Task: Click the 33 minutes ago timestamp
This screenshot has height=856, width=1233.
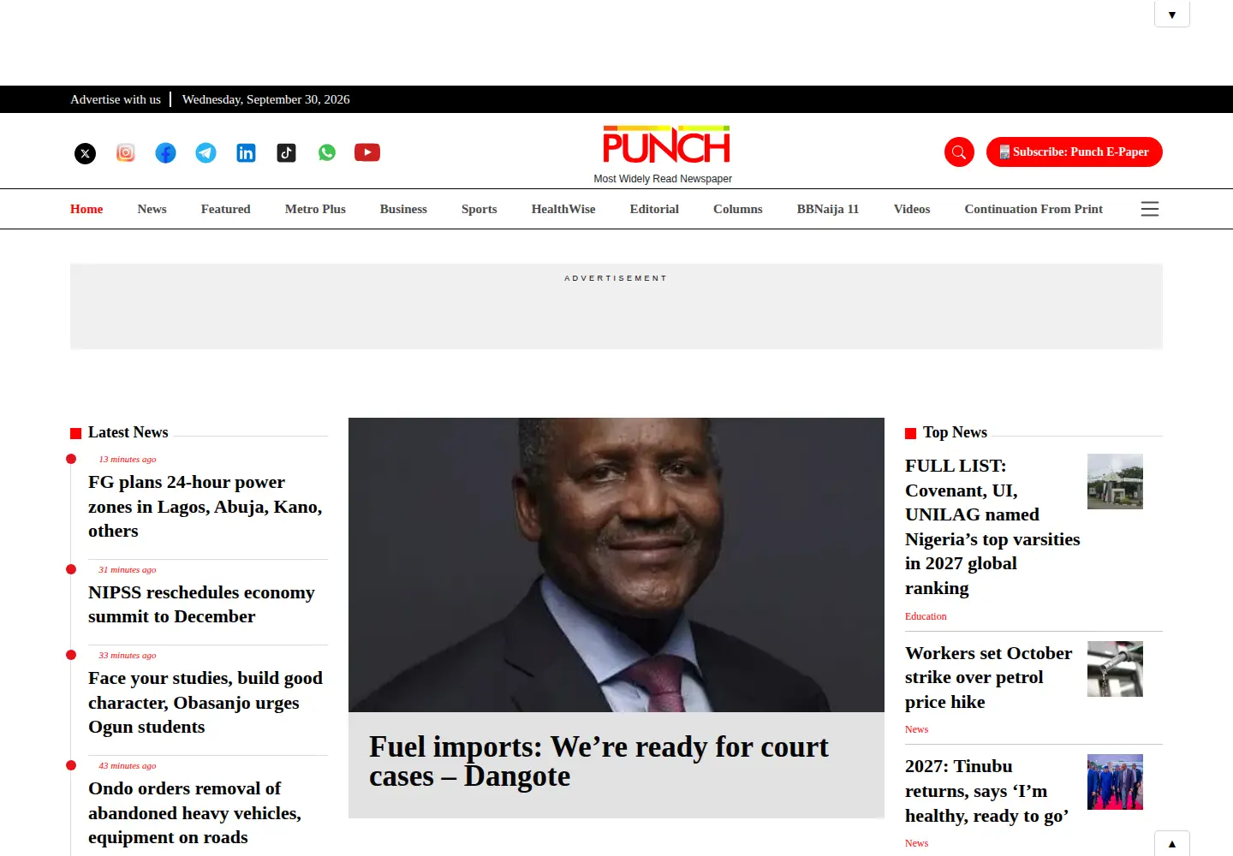Action: pos(128,655)
